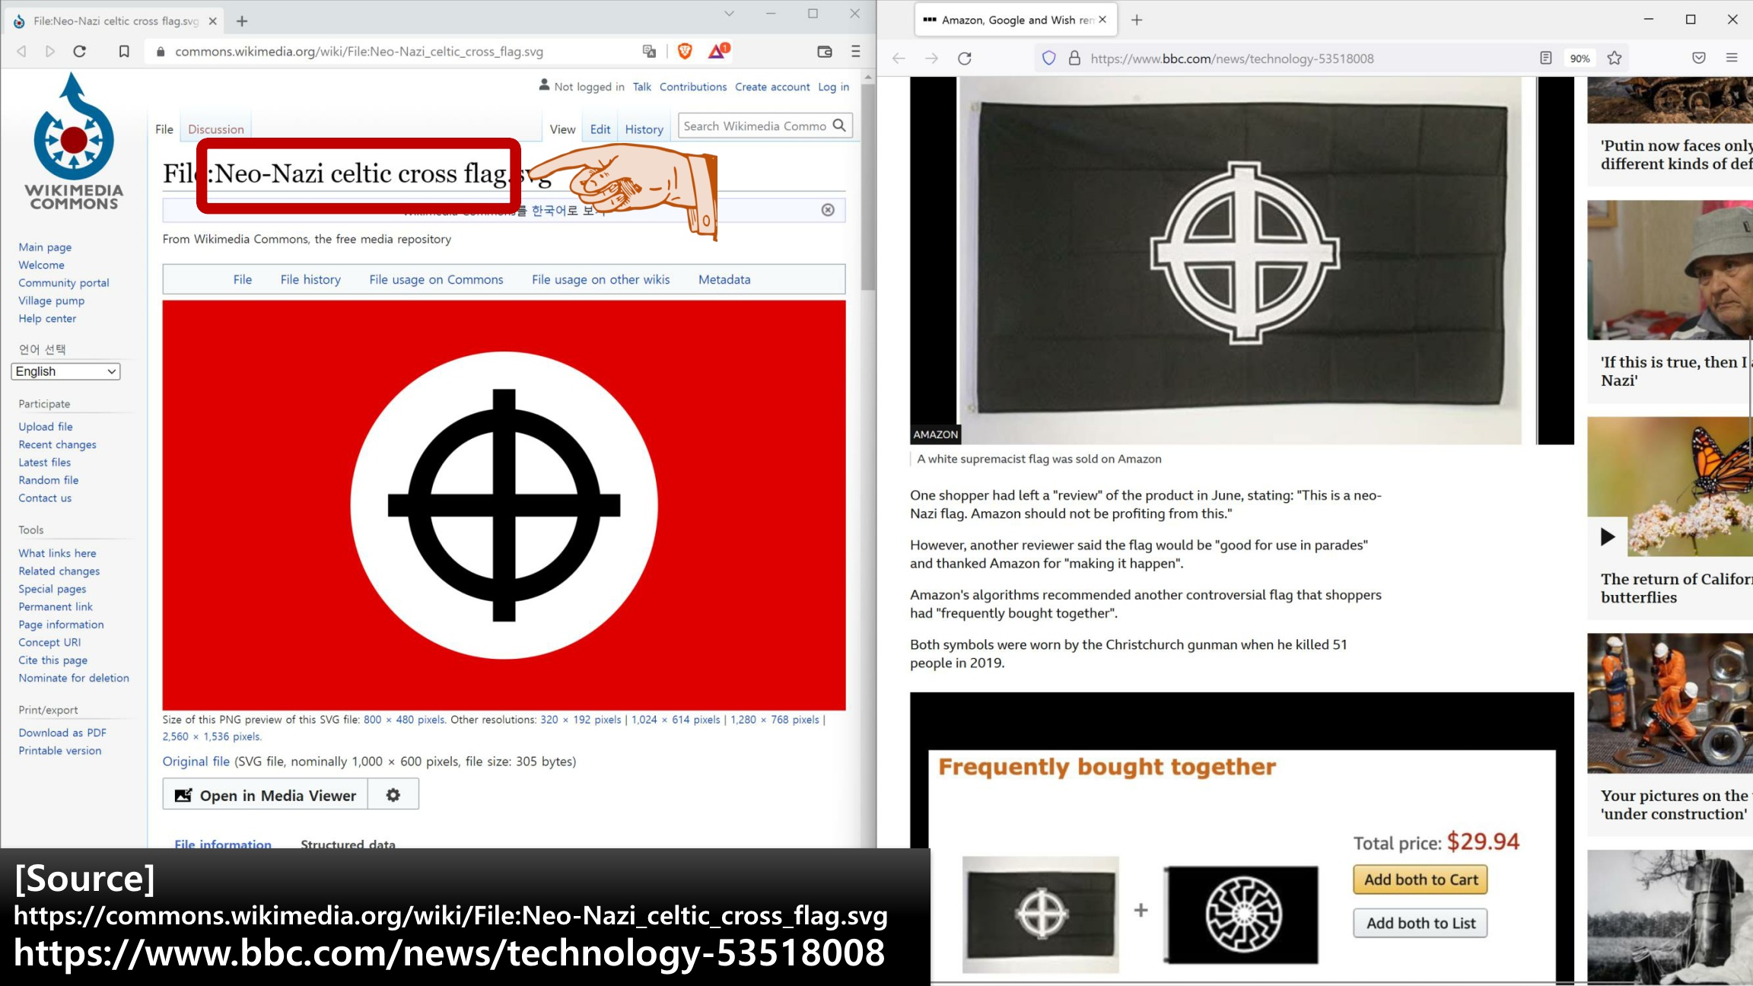This screenshot has width=1753, height=986.
Task: Click Open in Media Viewer button
Action: (x=266, y=795)
